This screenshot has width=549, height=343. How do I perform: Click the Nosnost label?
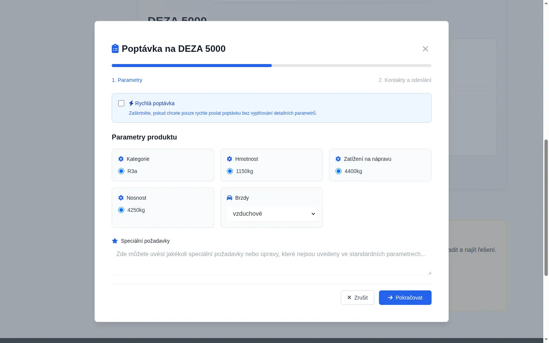tap(136, 198)
